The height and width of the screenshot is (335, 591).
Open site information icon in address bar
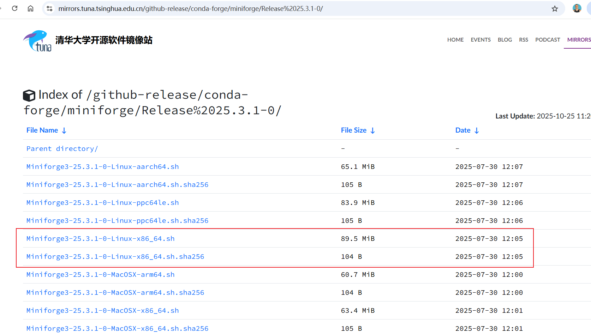[x=50, y=8]
